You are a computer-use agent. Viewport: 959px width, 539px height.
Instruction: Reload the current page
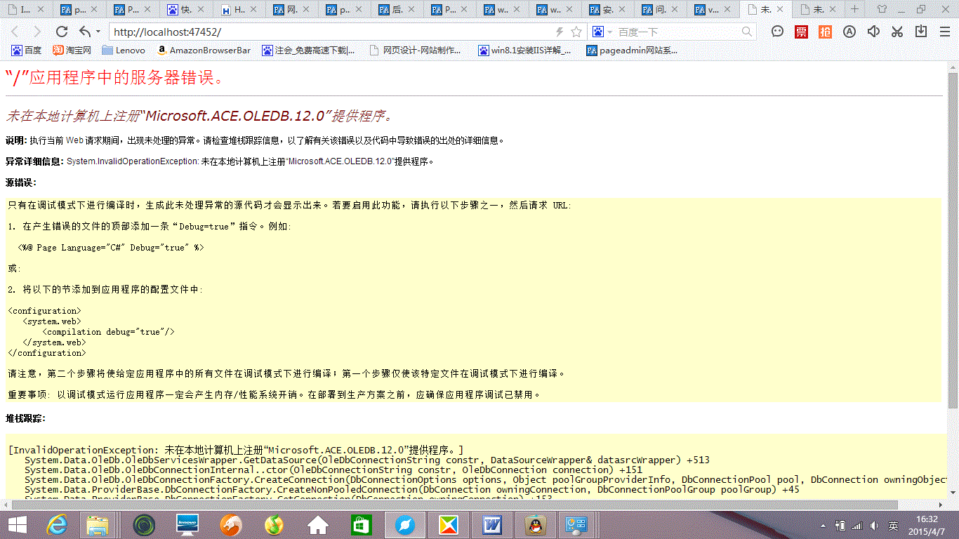click(62, 32)
